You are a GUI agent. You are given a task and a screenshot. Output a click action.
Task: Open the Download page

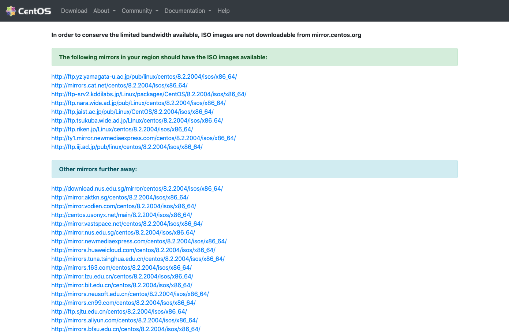click(74, 11)
